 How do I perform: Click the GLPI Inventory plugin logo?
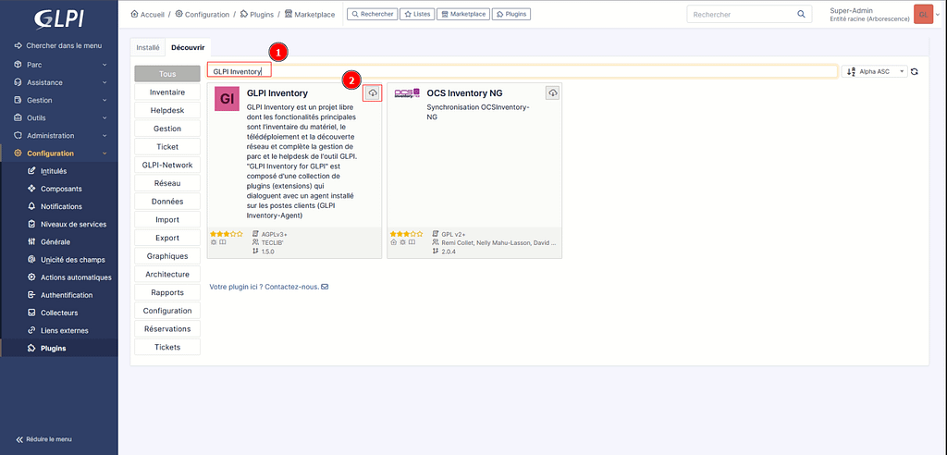pyautogui.click(x=228, y=98)
